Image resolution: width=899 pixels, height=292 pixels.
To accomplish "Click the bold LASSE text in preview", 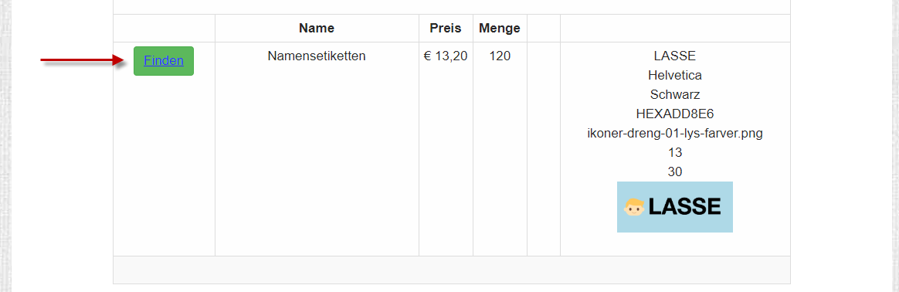I will pyautogui.click(x=684, y=207).
